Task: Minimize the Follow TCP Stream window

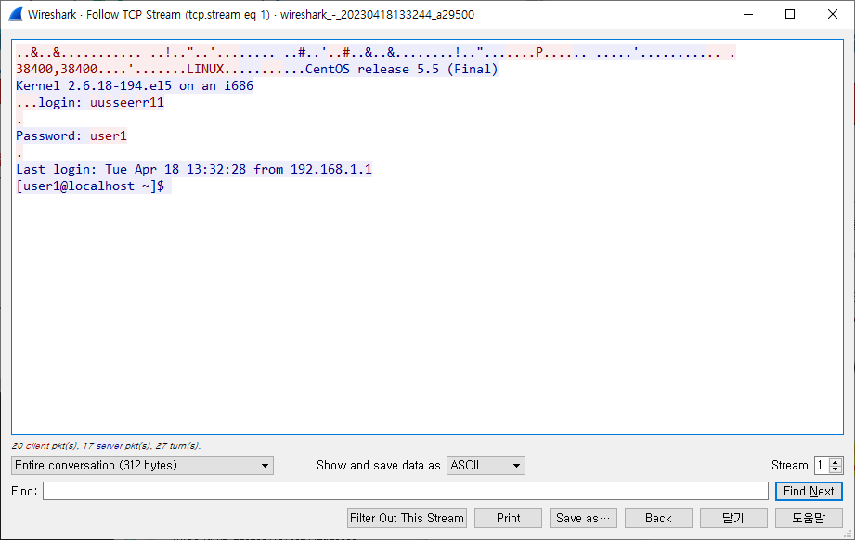Action: (748, 14)
